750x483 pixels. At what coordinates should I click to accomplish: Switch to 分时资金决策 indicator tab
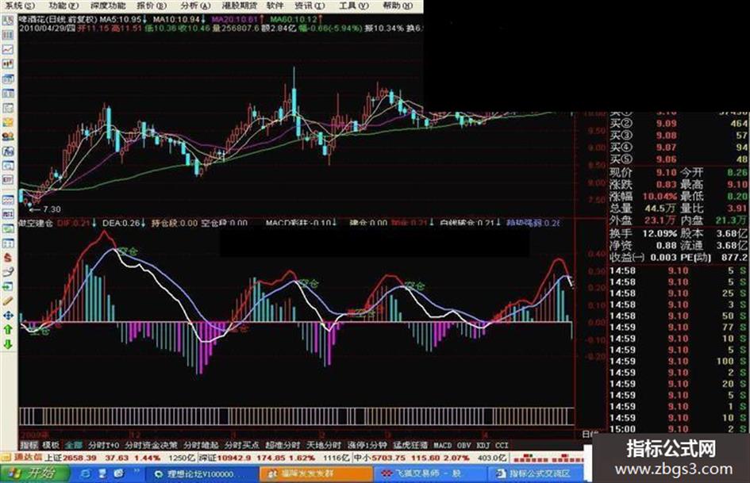click(151, 445)
